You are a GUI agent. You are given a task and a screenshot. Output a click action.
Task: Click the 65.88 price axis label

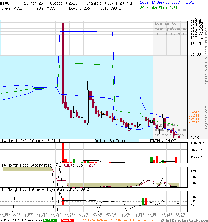click(x=196, y=54)
